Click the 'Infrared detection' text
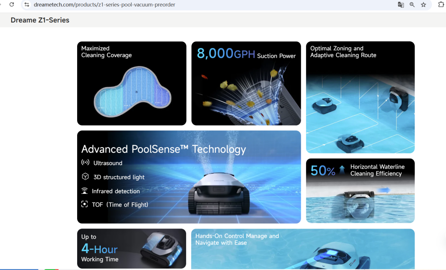Image resolution: width=446 pixels, height=270 pixels. (x=116, y=191)
